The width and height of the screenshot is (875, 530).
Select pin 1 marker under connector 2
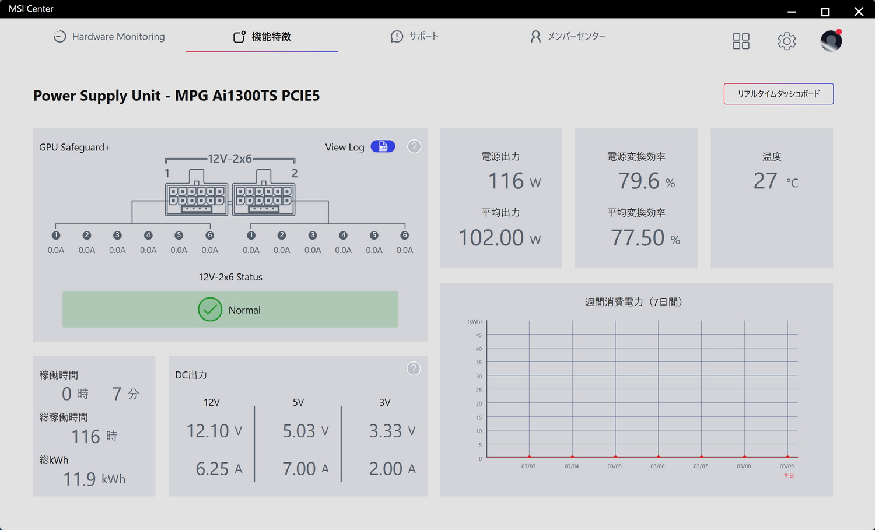(251, 236)
